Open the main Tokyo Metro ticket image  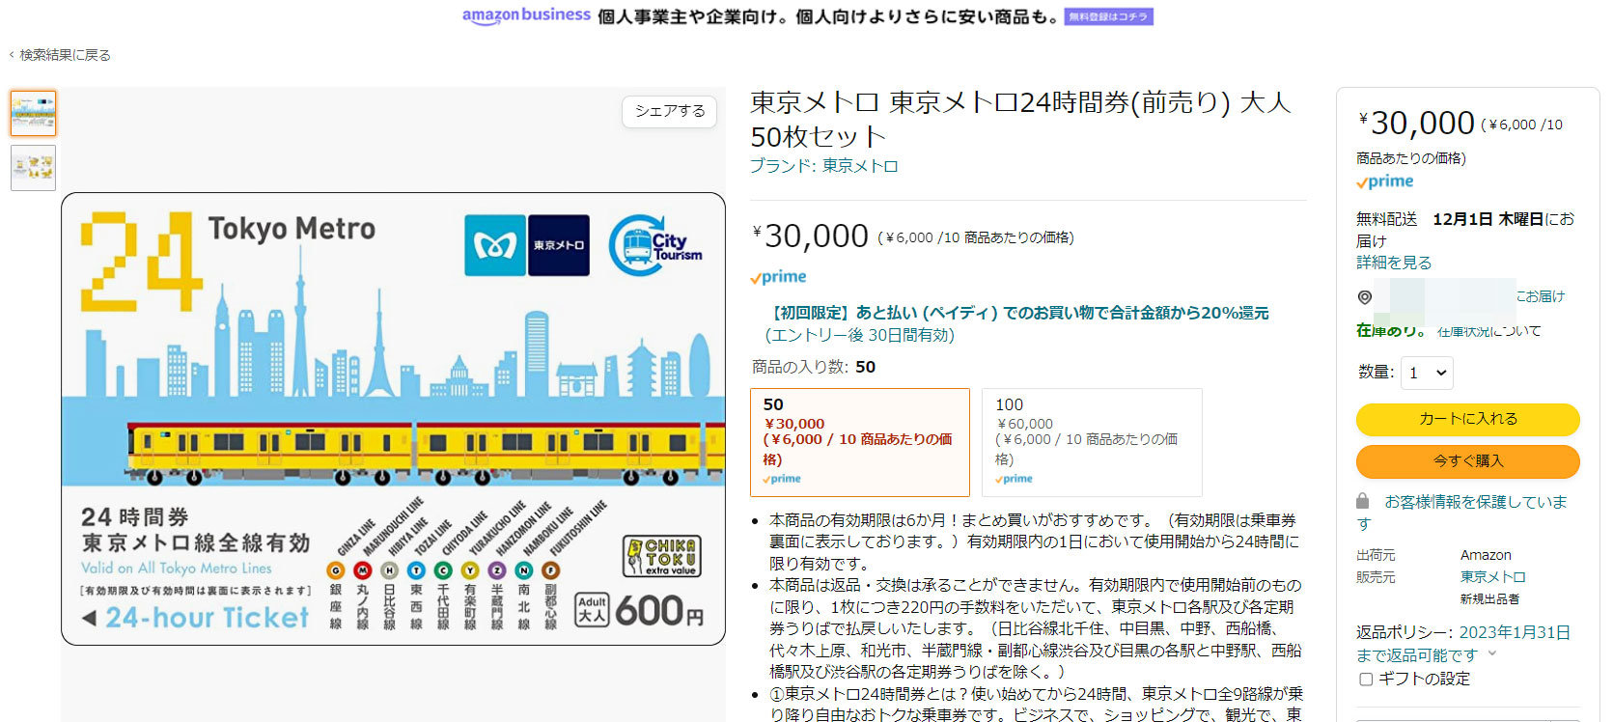coord(393,419)
